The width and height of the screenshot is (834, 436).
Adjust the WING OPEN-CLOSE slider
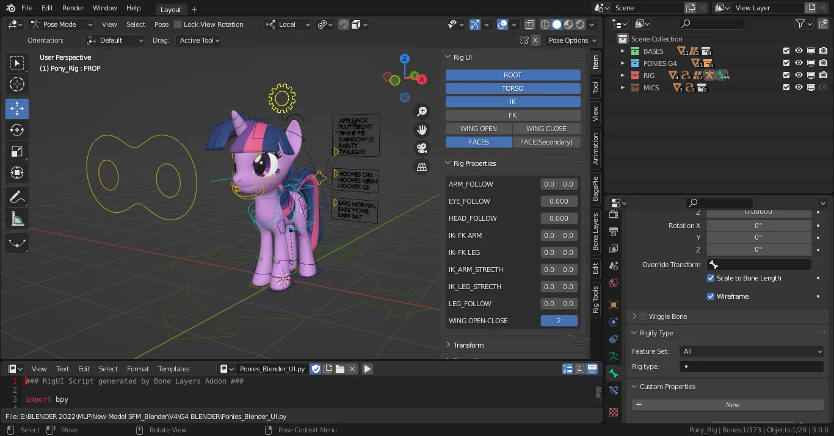pos(559,320)
